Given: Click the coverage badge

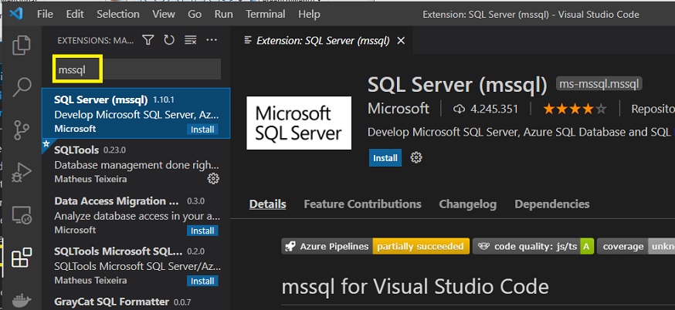Looking at the screenshot, I should click(636, 246).
